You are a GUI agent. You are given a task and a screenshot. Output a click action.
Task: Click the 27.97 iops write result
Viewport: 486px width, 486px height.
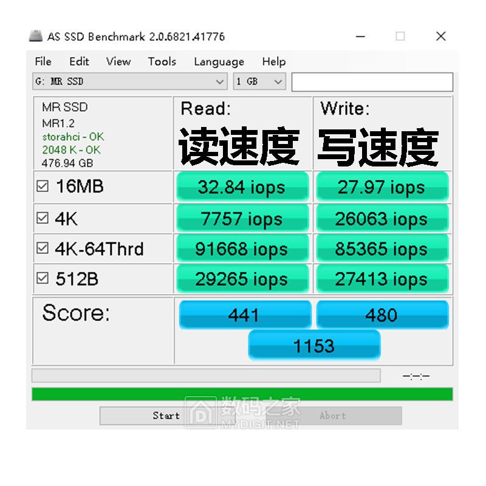click(382, 187)
